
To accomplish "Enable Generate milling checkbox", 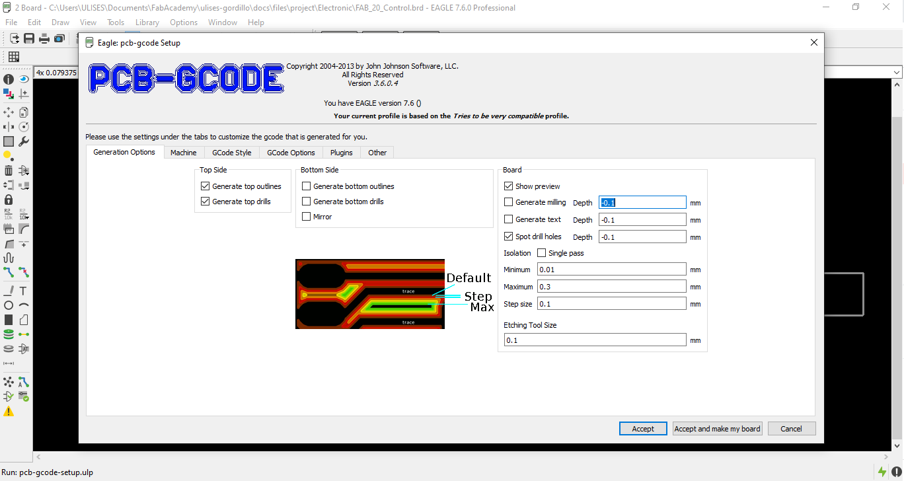I will point(509,202).
